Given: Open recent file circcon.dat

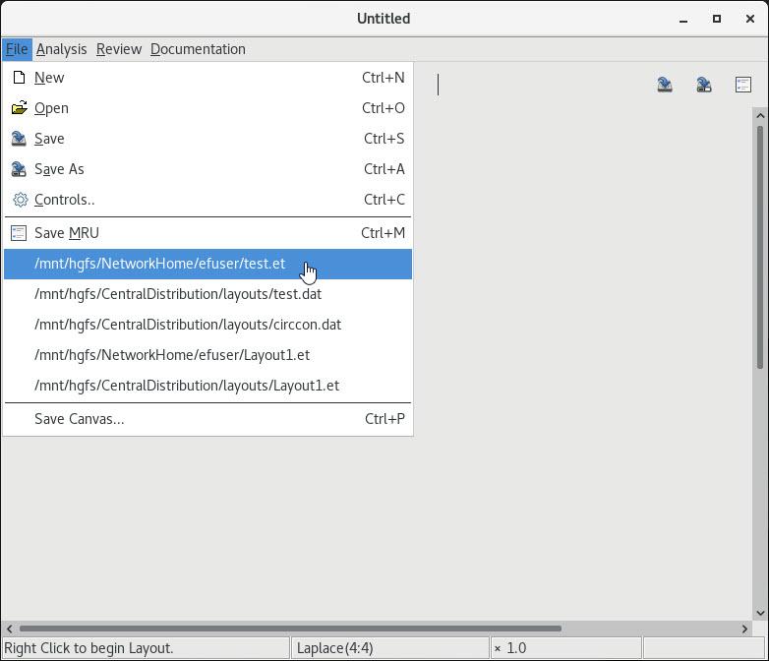Looking at the screenshot, I should pyautogui.click(x=188, y=325).
